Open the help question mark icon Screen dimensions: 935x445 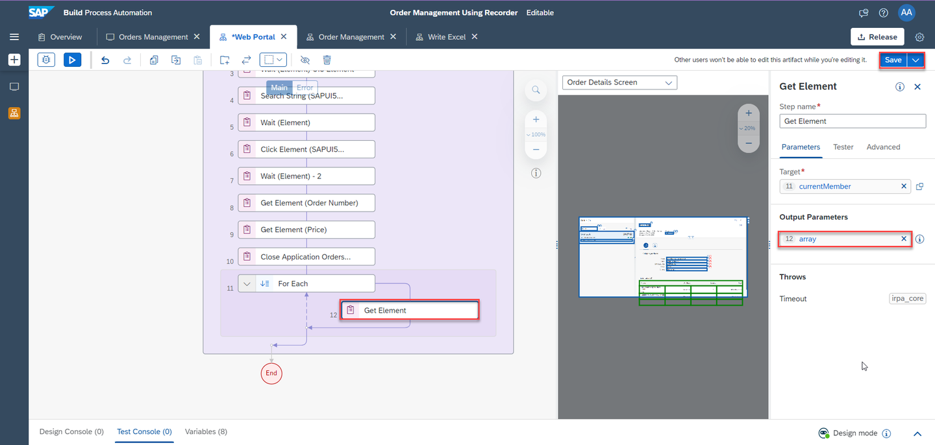pos(883,13)
